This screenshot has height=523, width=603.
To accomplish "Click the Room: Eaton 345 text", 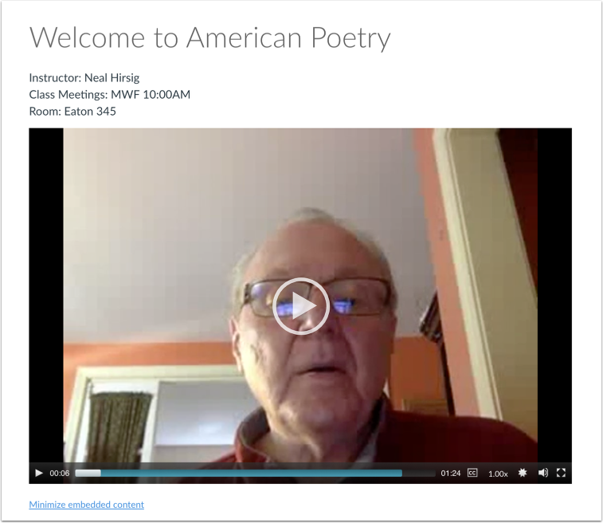I will point(72,112).
